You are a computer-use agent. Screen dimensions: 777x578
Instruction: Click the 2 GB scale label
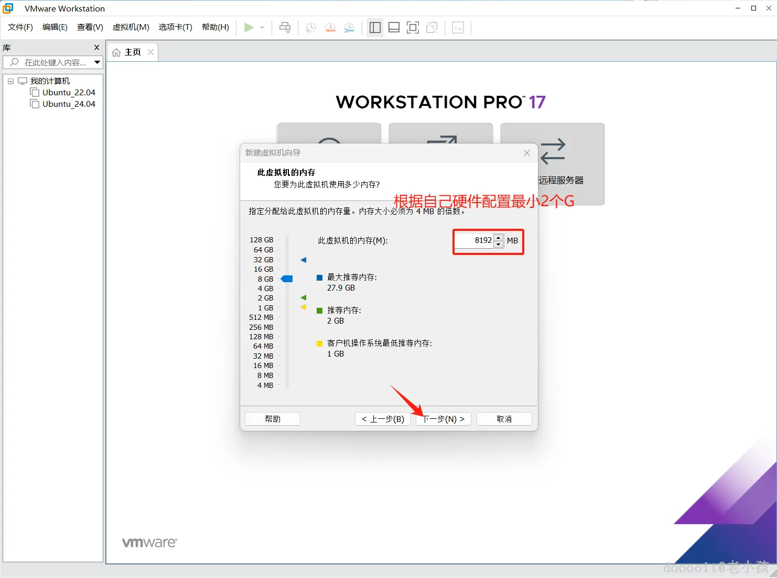(266, 298)
